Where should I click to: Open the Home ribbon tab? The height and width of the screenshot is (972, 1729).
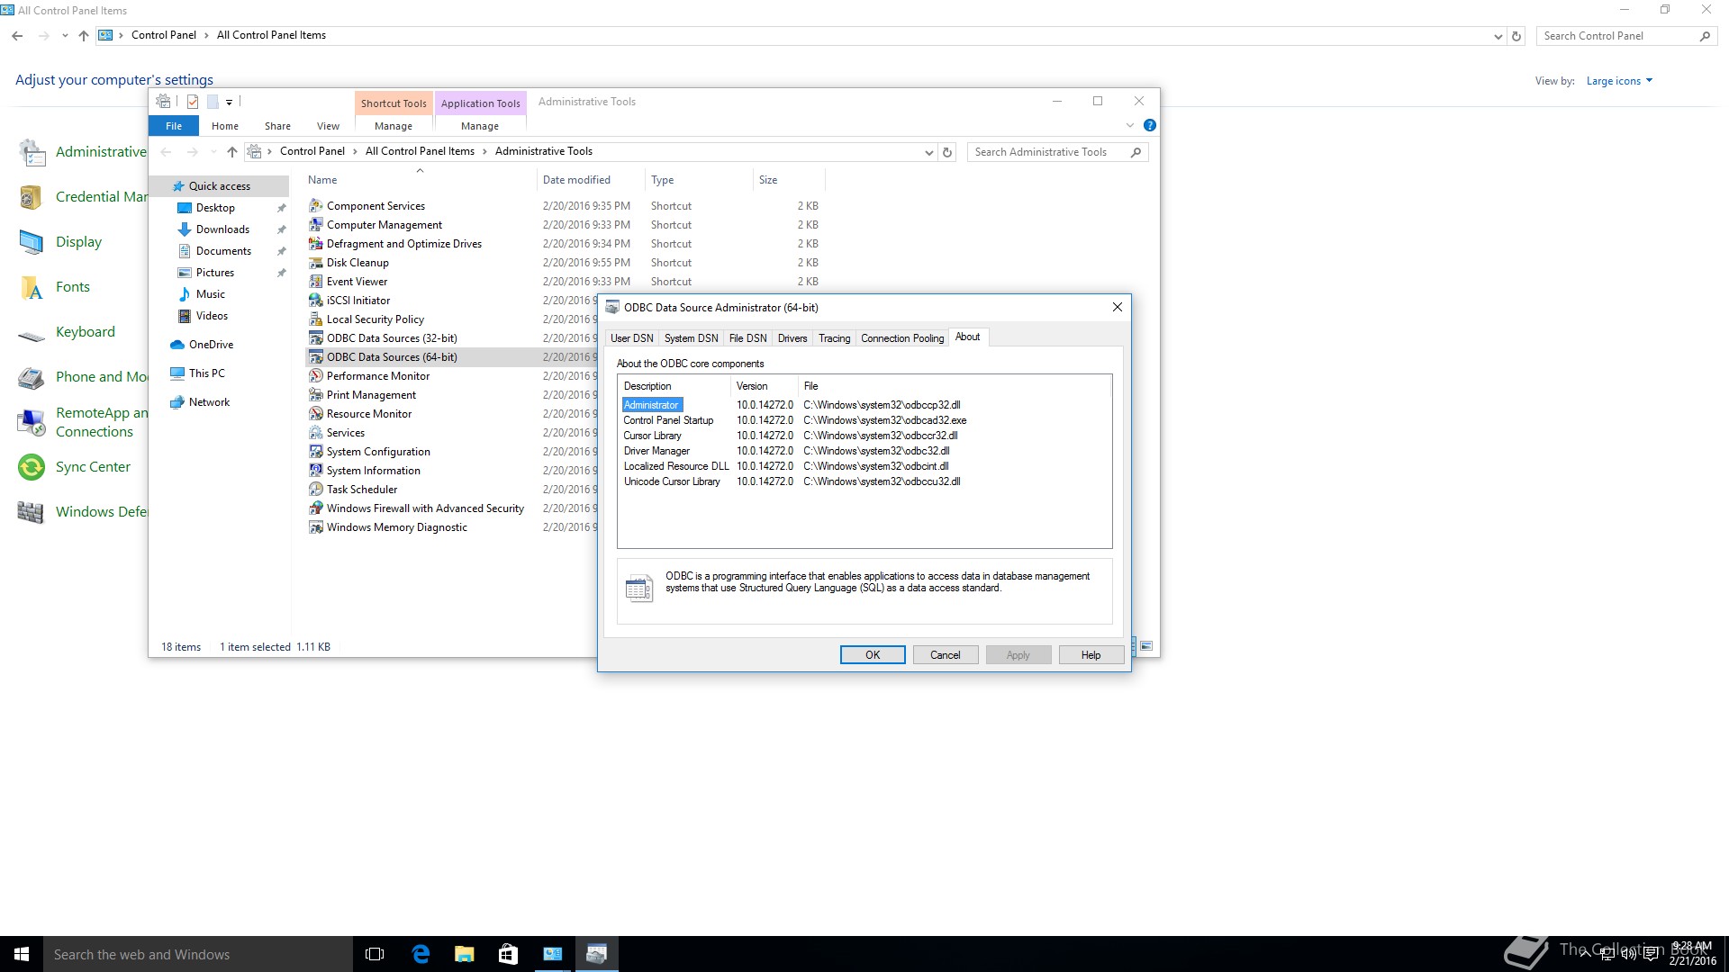(x=225, y=126)
